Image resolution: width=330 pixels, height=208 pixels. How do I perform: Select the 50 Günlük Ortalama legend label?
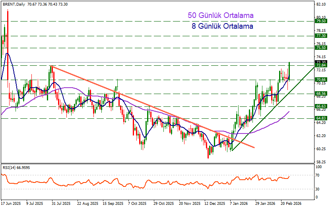pos(221,16)
